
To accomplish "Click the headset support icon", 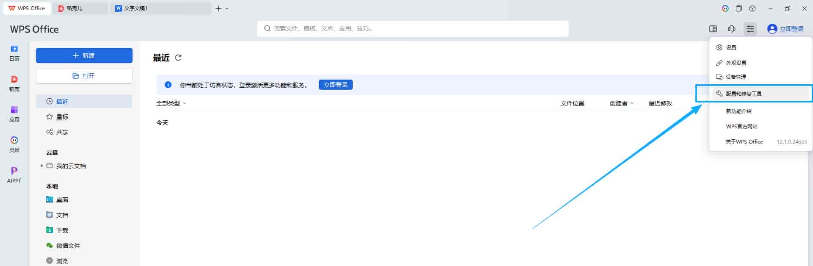I will [732, 29].
